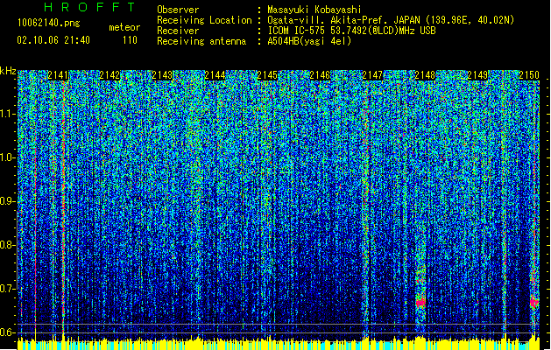Viewport: 551px width, 350px height.
Task: Click the HROFFT title text
Action: [89, 7]
